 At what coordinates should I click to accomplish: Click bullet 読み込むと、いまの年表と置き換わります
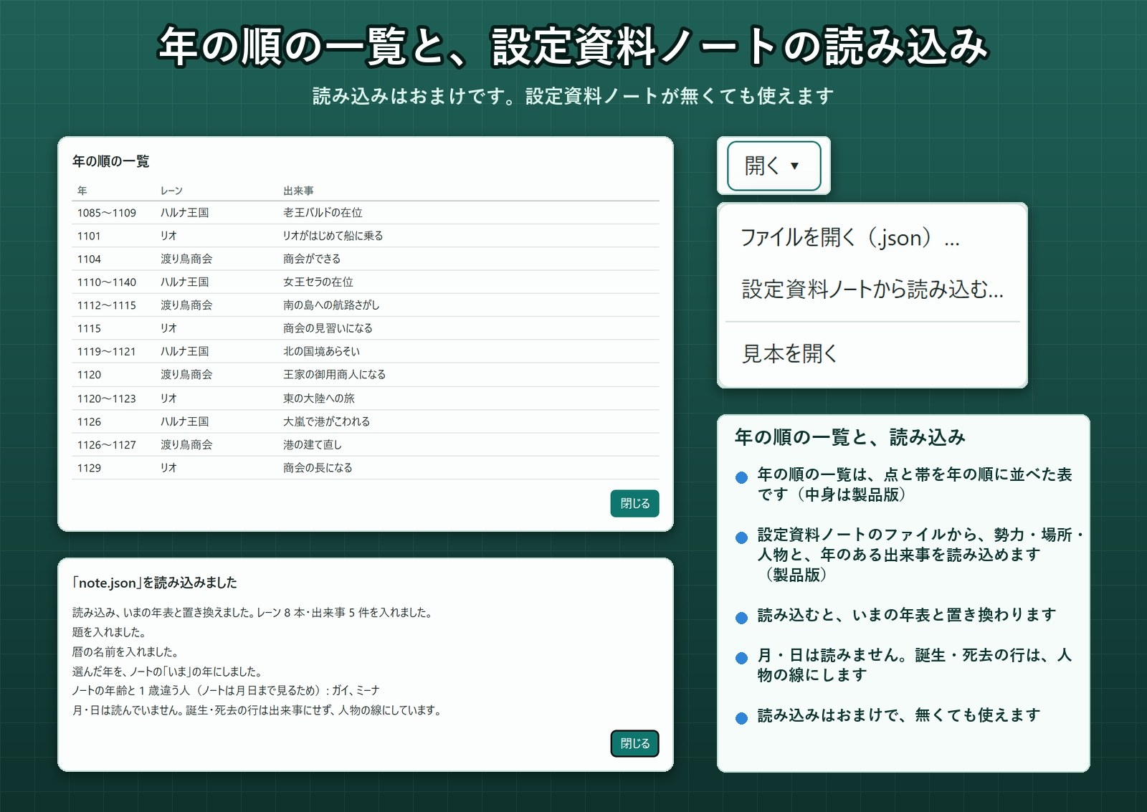click(x=906, y=615)
